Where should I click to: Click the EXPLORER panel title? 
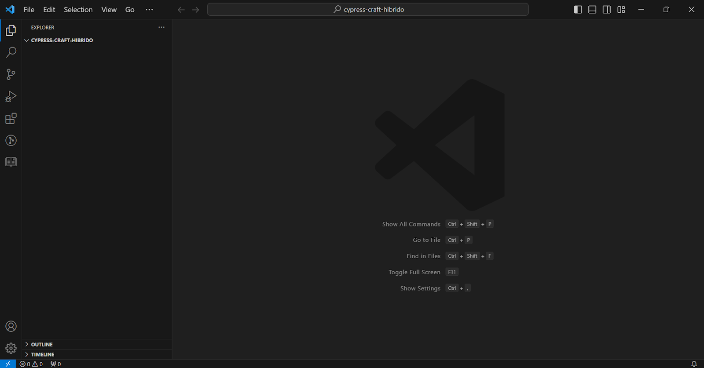pyautogui.click(x=43, y=27)
